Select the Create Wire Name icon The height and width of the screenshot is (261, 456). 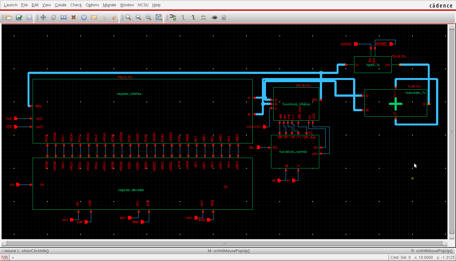click(204, 17)
